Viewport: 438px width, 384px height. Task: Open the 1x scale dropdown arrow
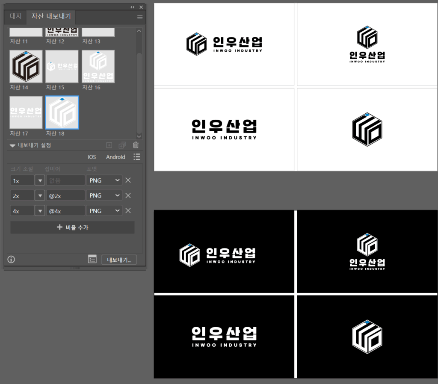[x=40, y=180]
